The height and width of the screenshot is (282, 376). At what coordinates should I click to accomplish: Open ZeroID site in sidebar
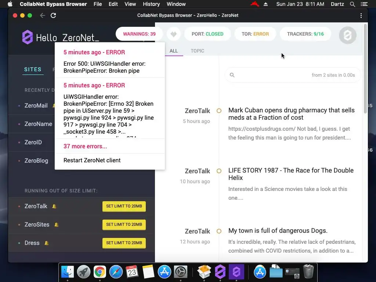coord(33,142)
